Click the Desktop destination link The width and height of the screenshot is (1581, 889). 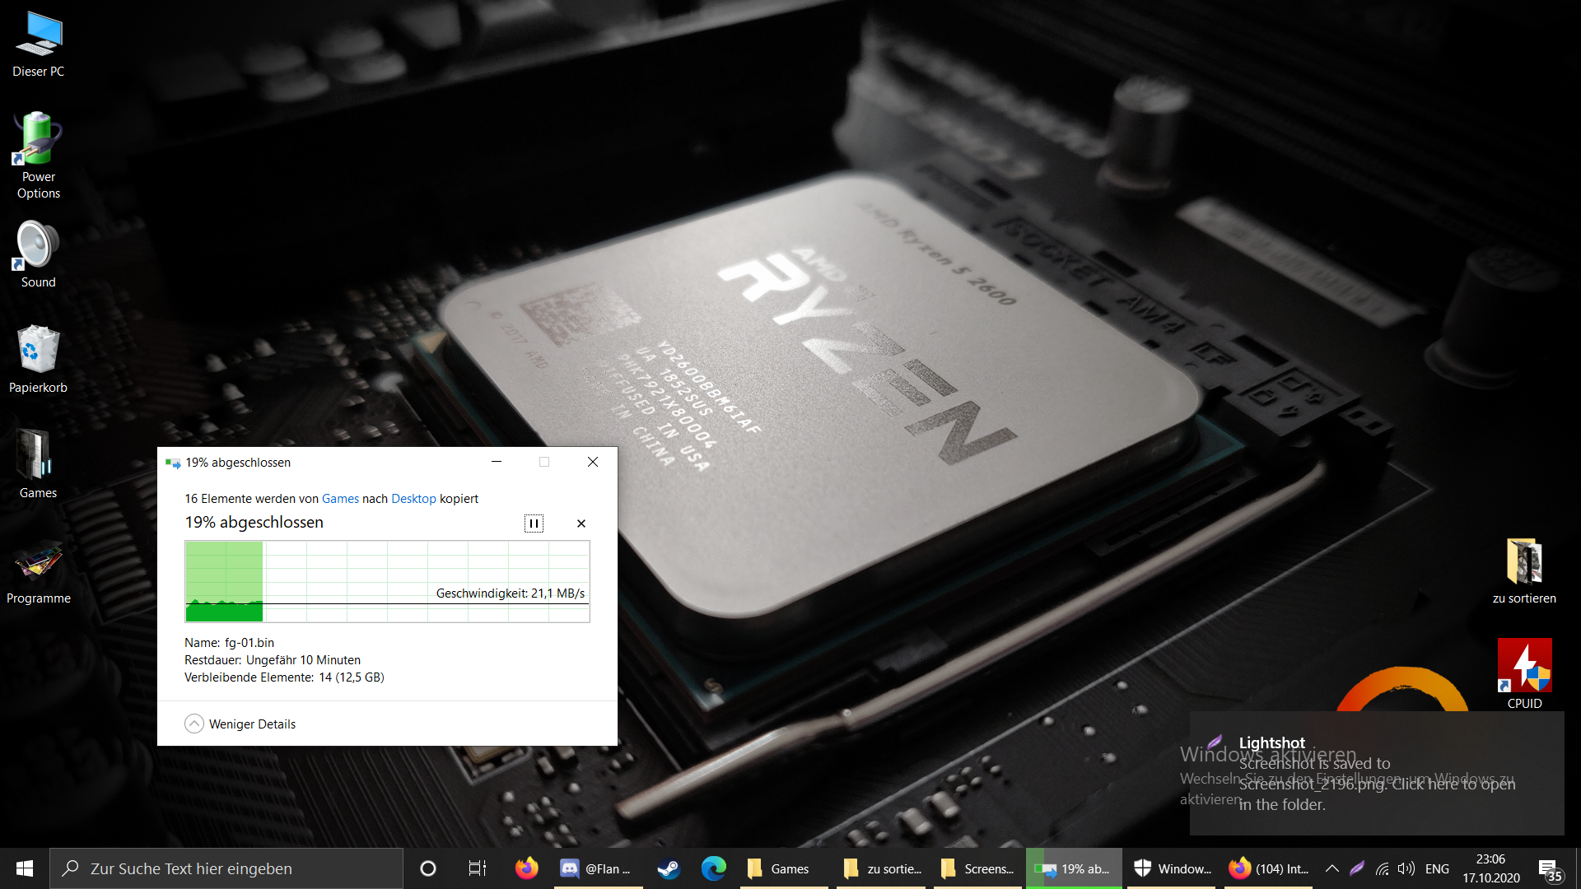pos(413,499)
